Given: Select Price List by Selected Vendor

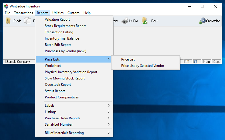Looking at the screenshot, I should coord(143,66).
